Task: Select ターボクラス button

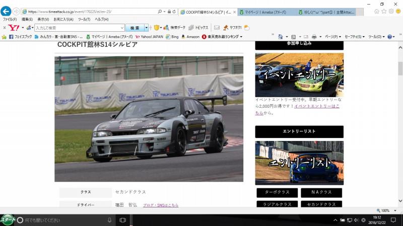Action: pos(277,192)
